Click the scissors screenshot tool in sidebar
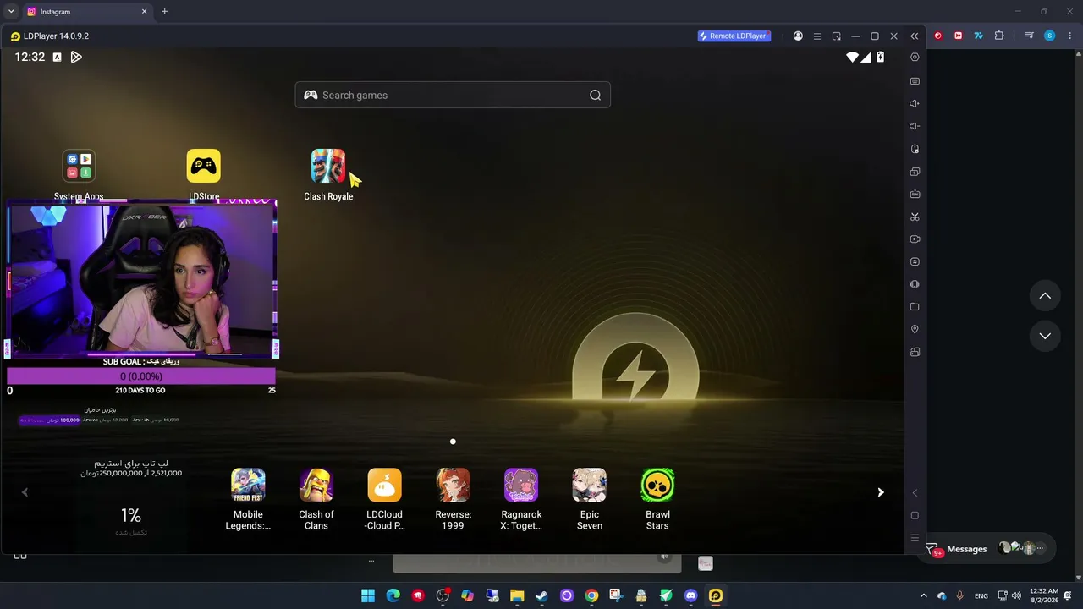This screenshot has height=609, width=1083. [x=915, y=217]
